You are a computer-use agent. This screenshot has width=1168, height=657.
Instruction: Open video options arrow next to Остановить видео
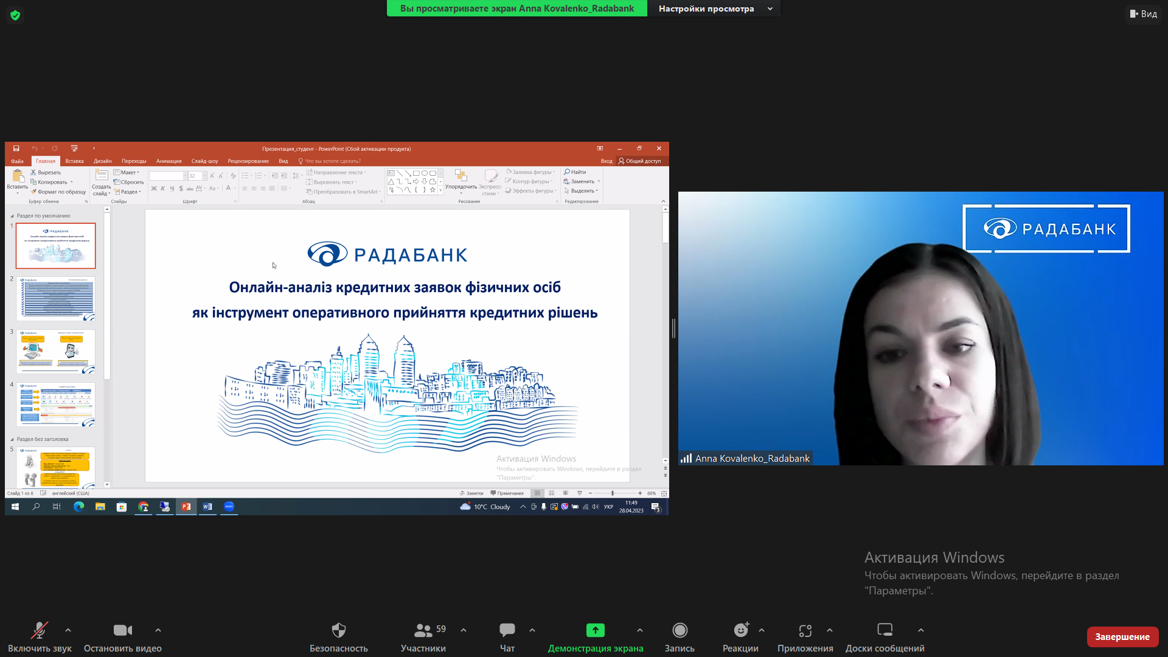(x=158, y=630)
